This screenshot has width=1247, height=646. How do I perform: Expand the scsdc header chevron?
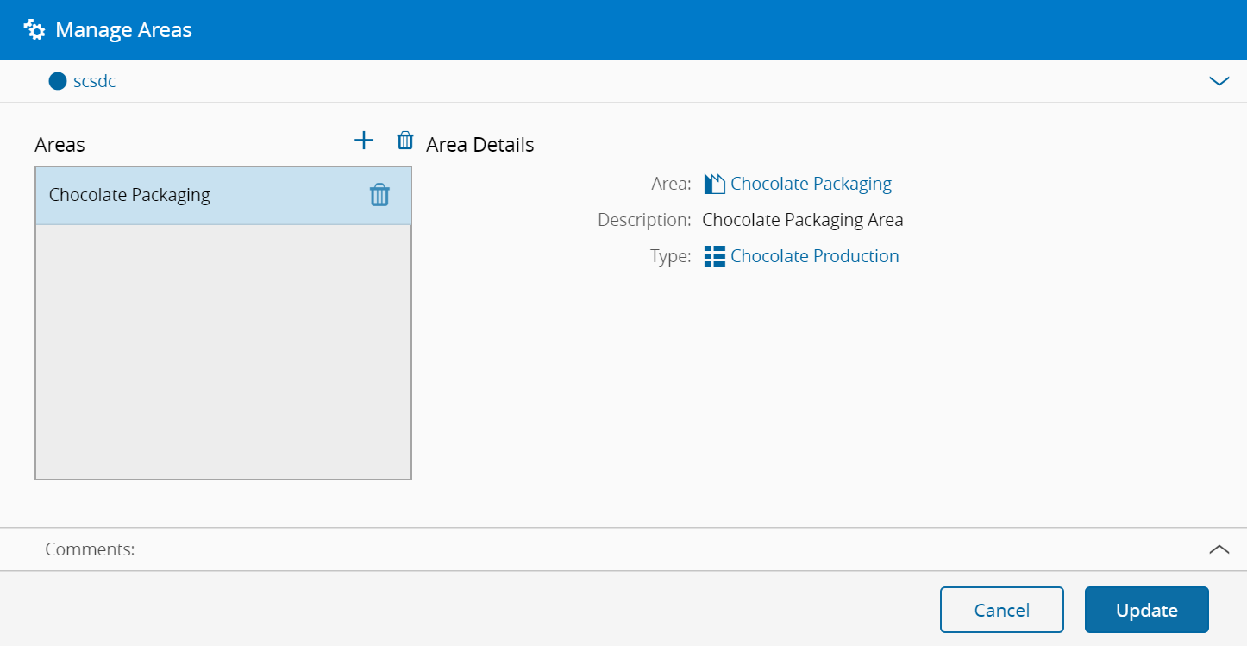(x=1219, y=82)
